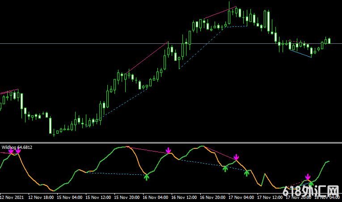Click the 12 Nov 2021 date label
The width and height of the screenshot is (342, 202).
pos(12,198)
